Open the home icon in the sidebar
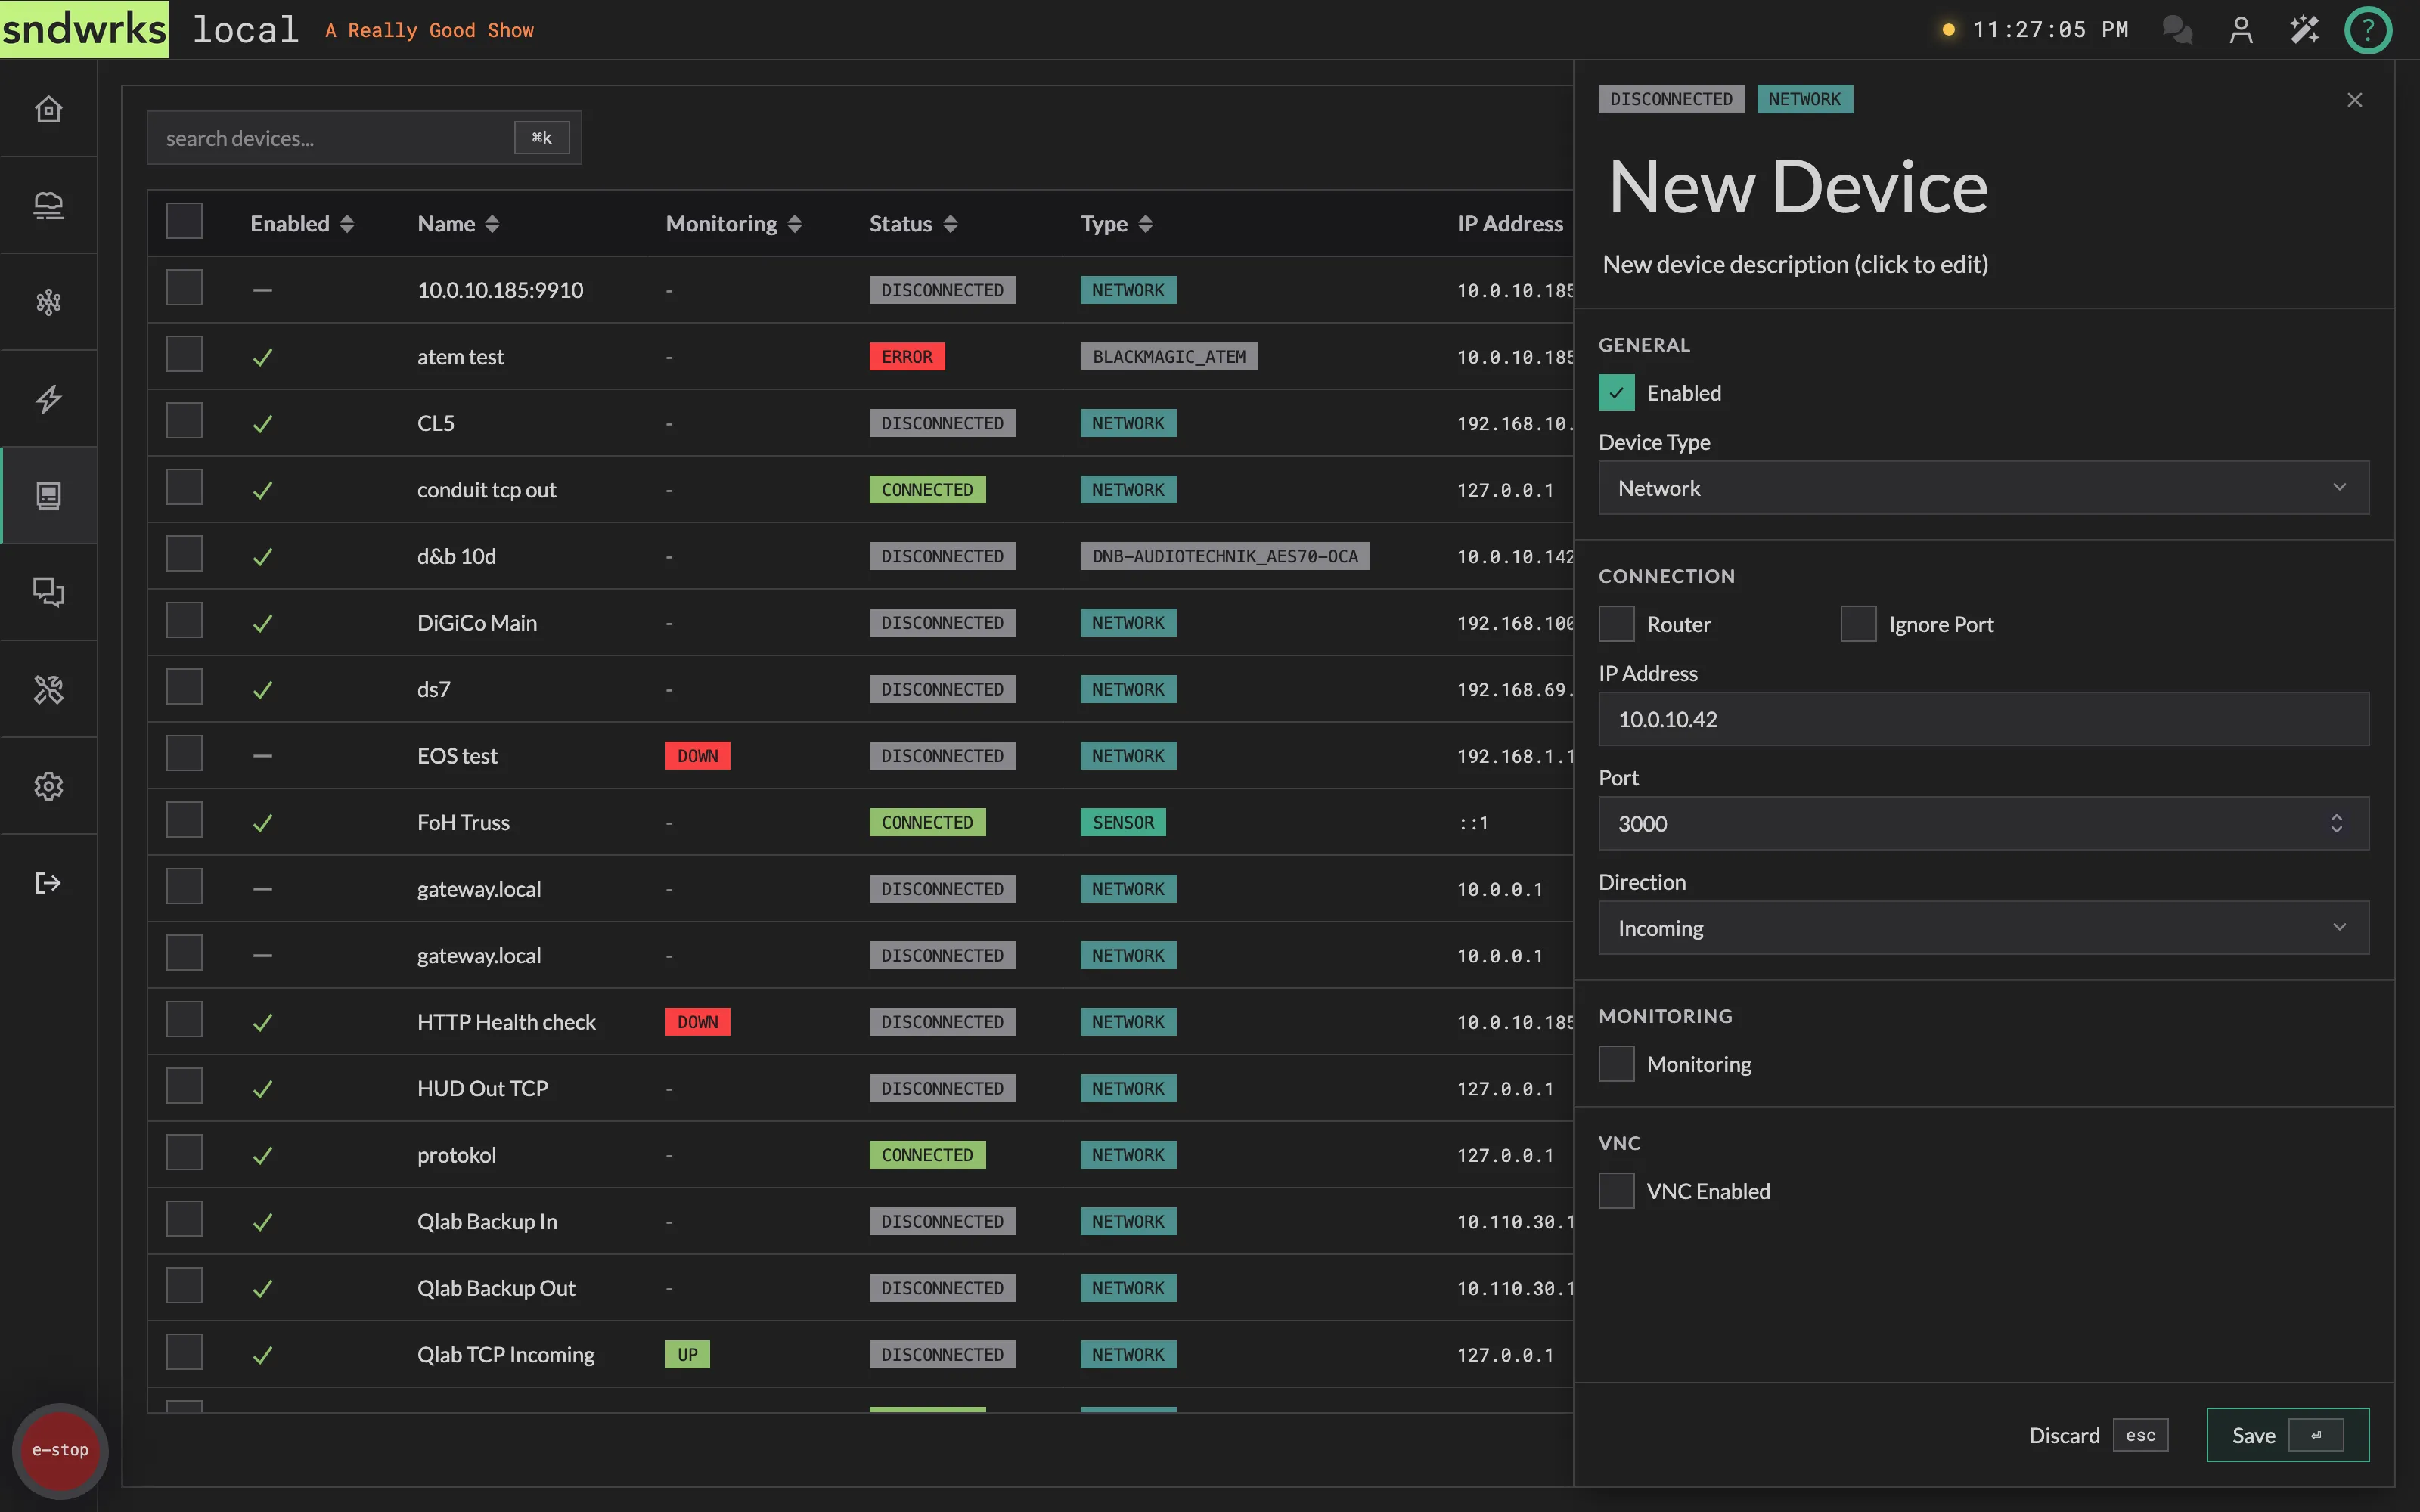This screenshot has width=2420, height=1512. [48, 109]
